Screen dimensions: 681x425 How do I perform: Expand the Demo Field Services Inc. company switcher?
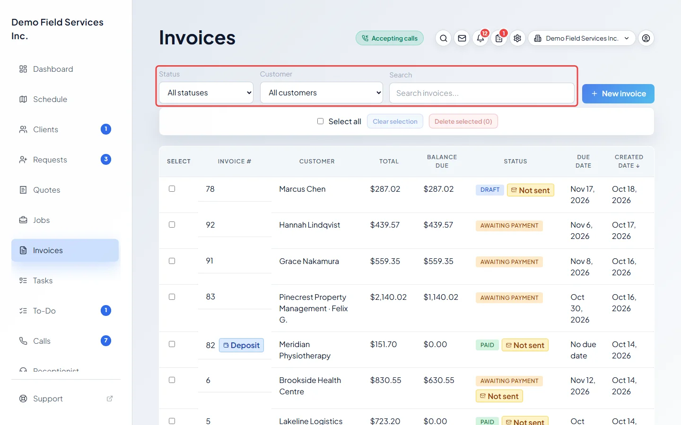pos(581,38)
